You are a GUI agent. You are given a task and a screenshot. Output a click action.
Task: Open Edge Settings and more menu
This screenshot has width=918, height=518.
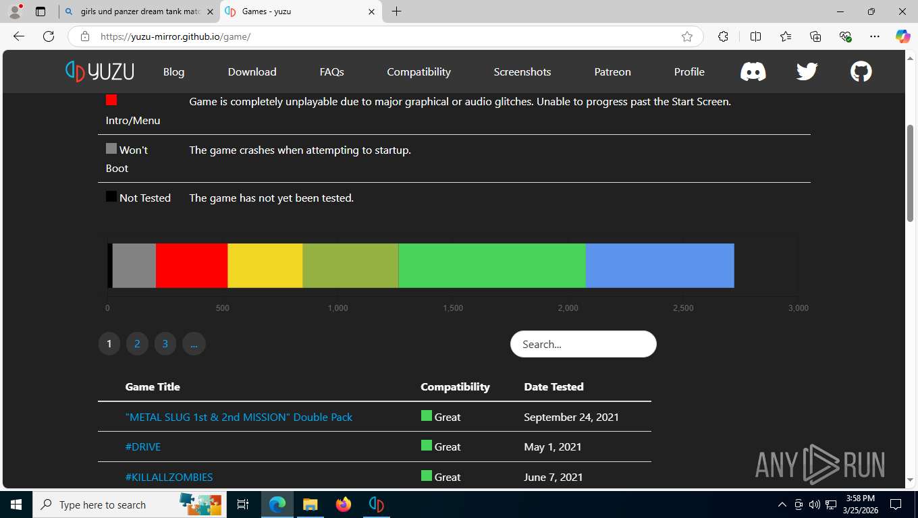tap(875, 36)
